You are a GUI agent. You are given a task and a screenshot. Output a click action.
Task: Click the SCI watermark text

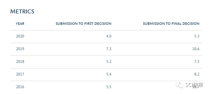coord(189,85)
